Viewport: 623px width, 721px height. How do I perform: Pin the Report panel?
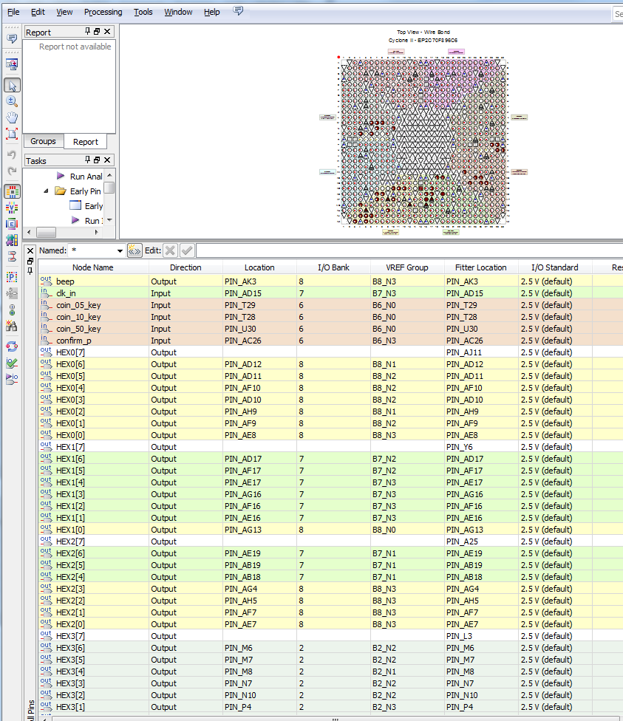pyautogui.click(x=88, y=32)
